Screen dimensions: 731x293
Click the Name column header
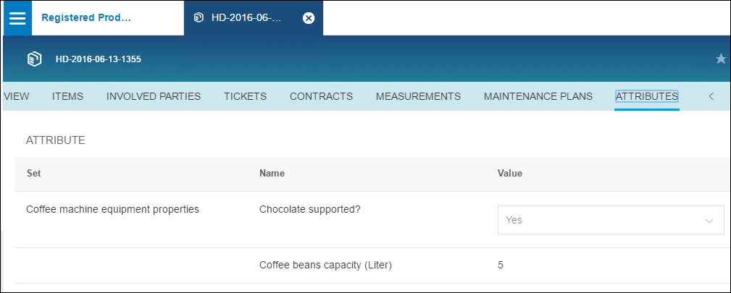pyautogui.click(x=272, y=174)
